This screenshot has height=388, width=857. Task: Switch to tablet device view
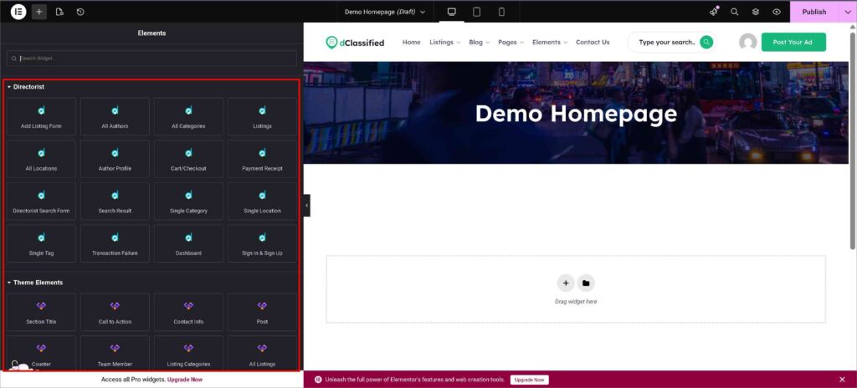point(476,12)
